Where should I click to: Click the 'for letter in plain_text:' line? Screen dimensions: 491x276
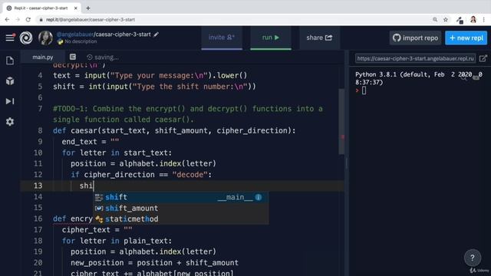coord(117,241)
